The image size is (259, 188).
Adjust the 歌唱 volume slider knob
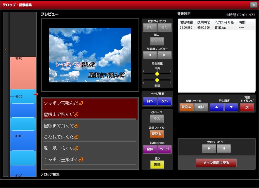[x=157, y=80]
